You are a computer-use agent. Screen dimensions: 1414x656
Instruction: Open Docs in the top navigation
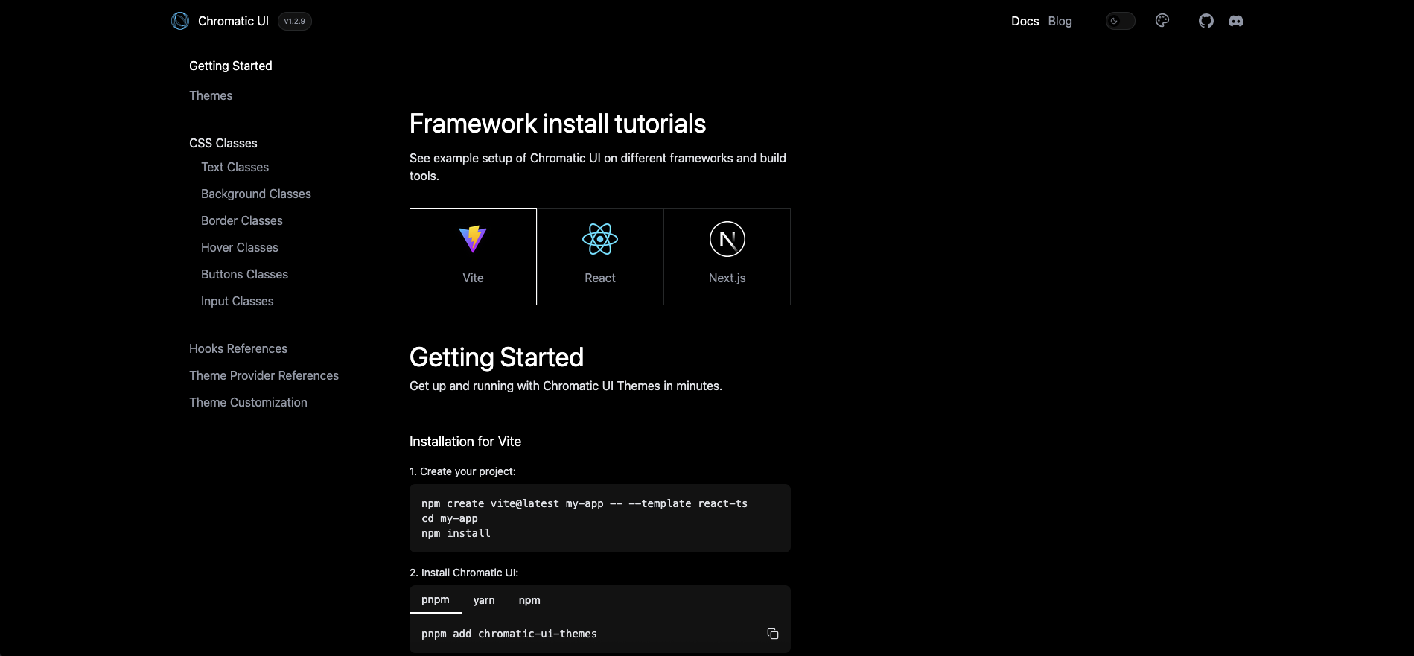(x=1025, y=21)
